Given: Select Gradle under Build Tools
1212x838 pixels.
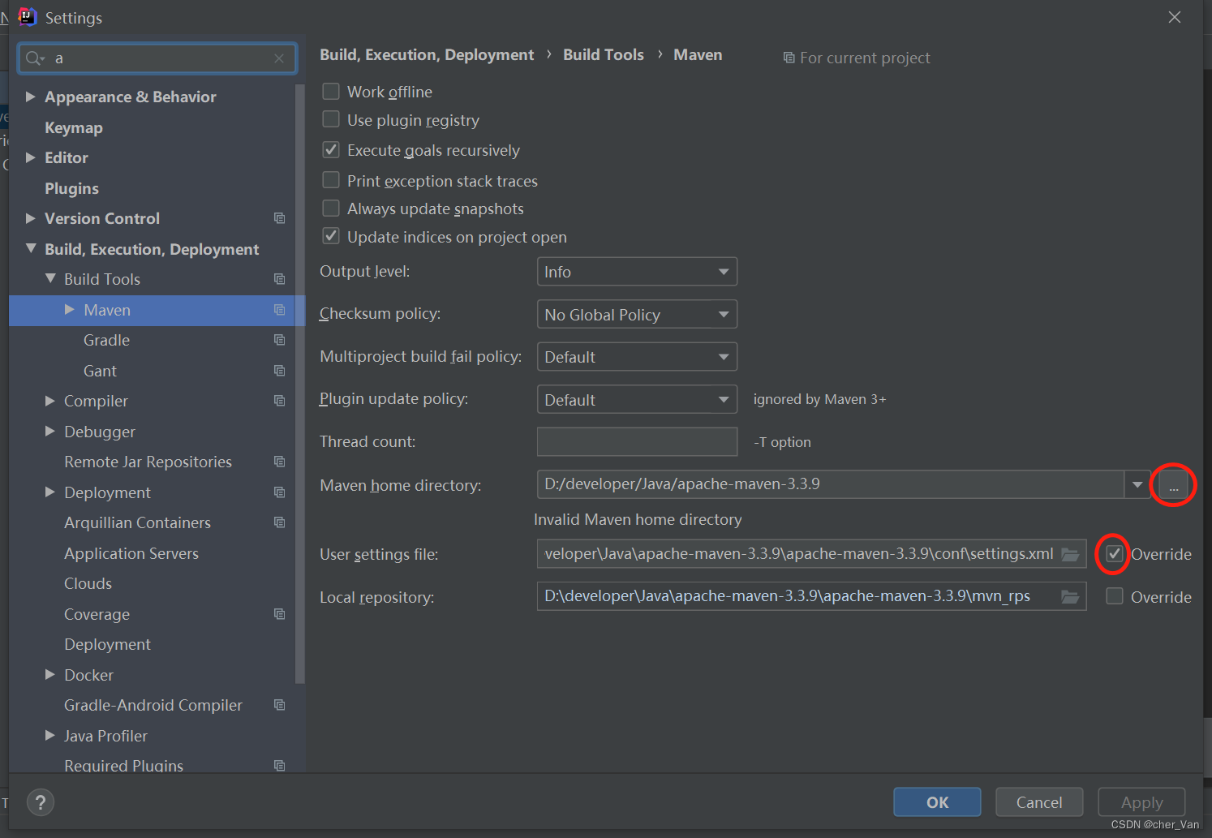Looking at the screenshot, I should pyautogui.click(x=106, y=340).
